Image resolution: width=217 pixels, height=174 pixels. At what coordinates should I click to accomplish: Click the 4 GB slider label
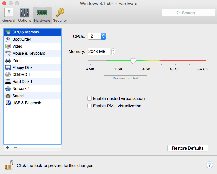[146, 69]
